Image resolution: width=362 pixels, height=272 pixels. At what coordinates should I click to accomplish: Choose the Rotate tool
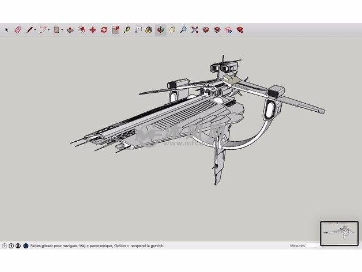104,29
